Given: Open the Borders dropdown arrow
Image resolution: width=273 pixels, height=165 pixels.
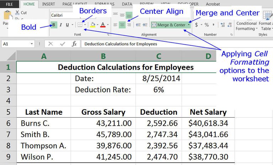Looking at the screenshot, I should [85, 25].
